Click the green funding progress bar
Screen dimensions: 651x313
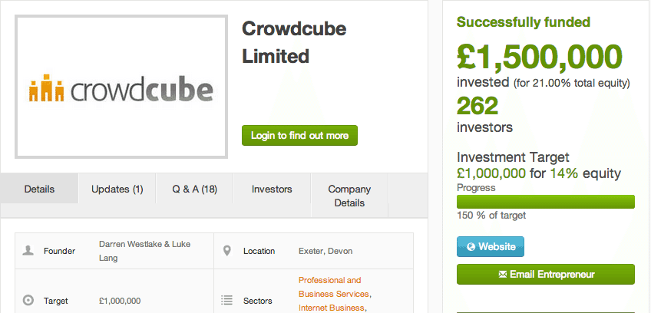click(546, 202)
